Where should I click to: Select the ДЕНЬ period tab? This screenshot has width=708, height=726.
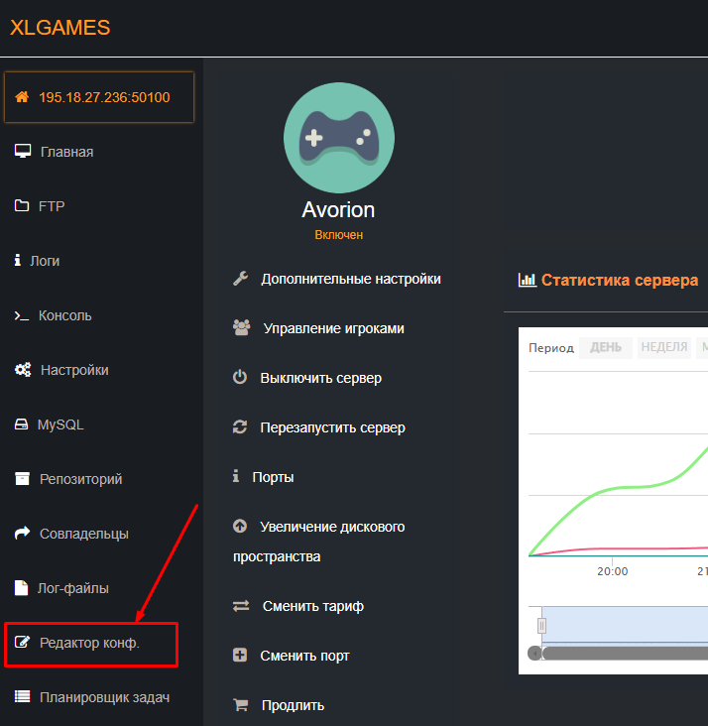(606, 348)
